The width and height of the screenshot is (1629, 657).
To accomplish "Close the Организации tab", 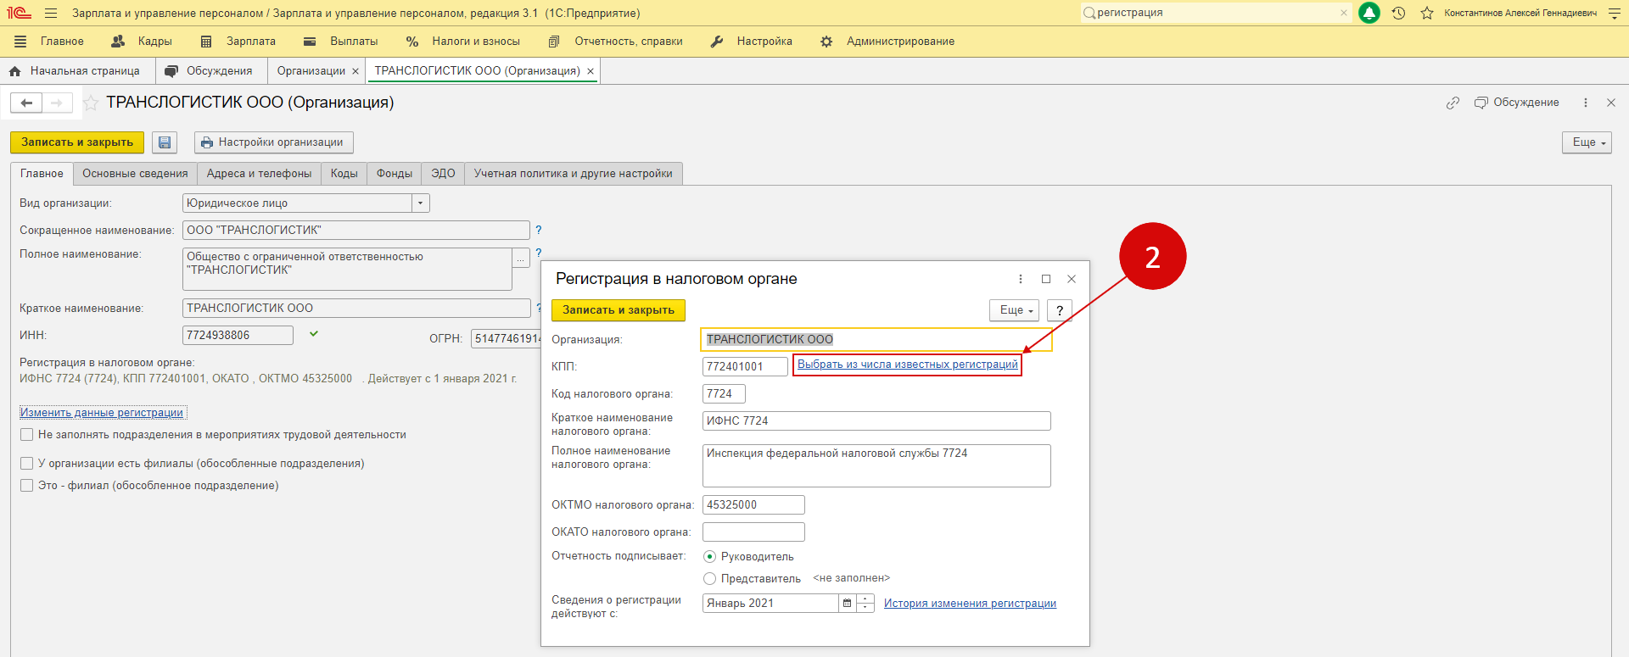I will click(x=355, y=71).
